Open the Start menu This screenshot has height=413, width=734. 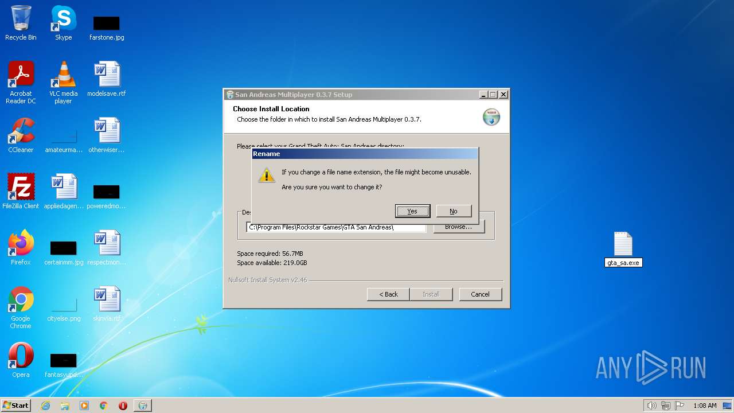15,406
